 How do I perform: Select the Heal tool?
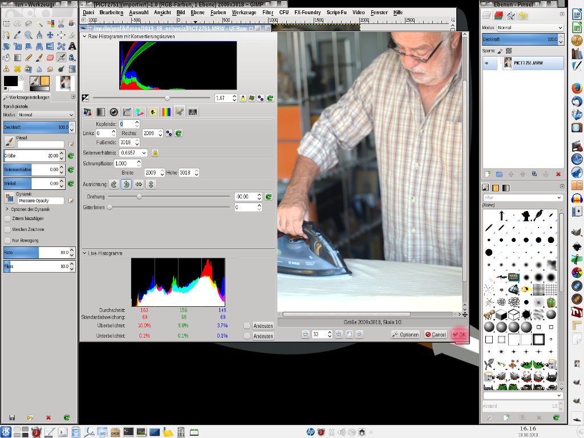tap(17, 69)
